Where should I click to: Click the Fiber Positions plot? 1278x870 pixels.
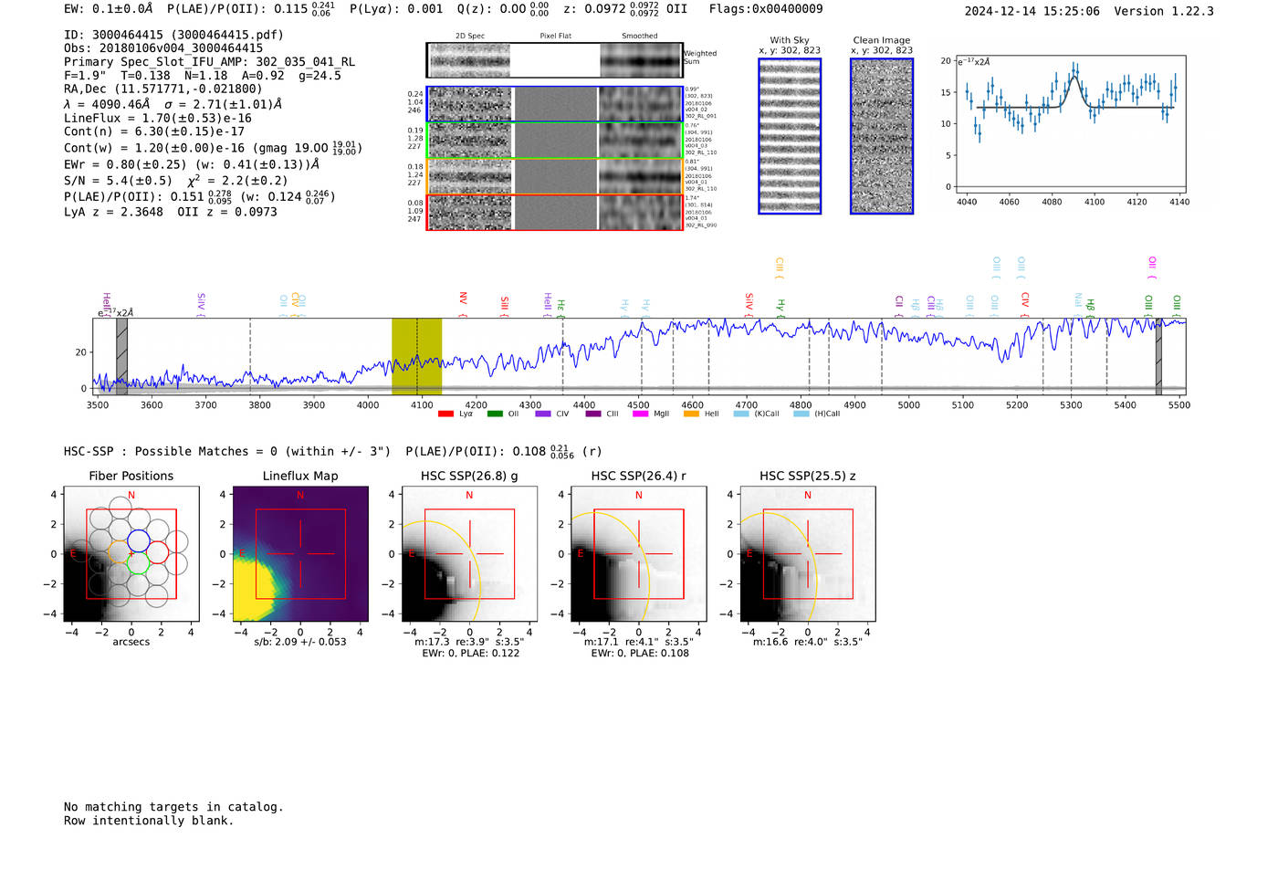tap(131, 553)
